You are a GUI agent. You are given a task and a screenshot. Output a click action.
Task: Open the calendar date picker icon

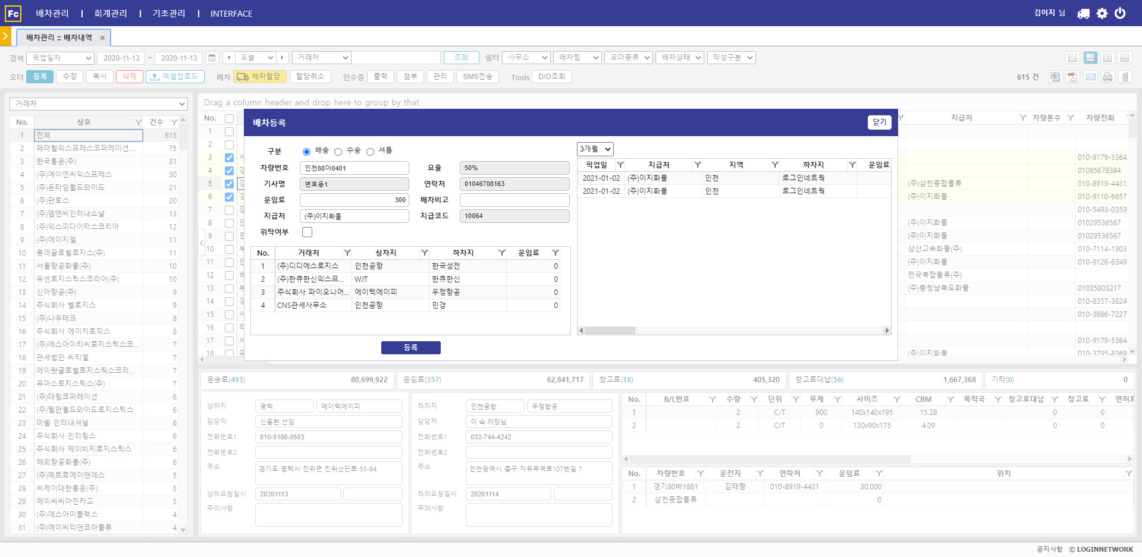[212, 58]
